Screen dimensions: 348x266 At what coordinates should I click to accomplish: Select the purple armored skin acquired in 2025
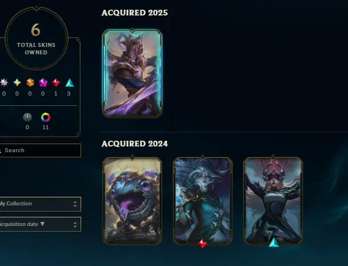pyautogui.click(x=132, y=73)
